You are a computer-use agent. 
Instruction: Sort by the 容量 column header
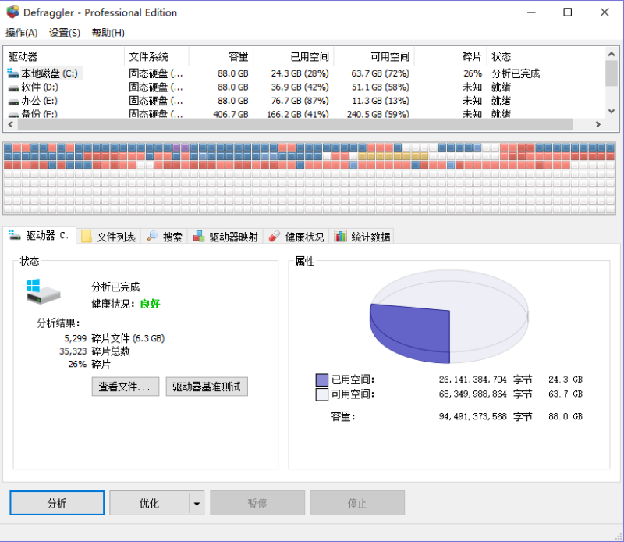point(221,56)
